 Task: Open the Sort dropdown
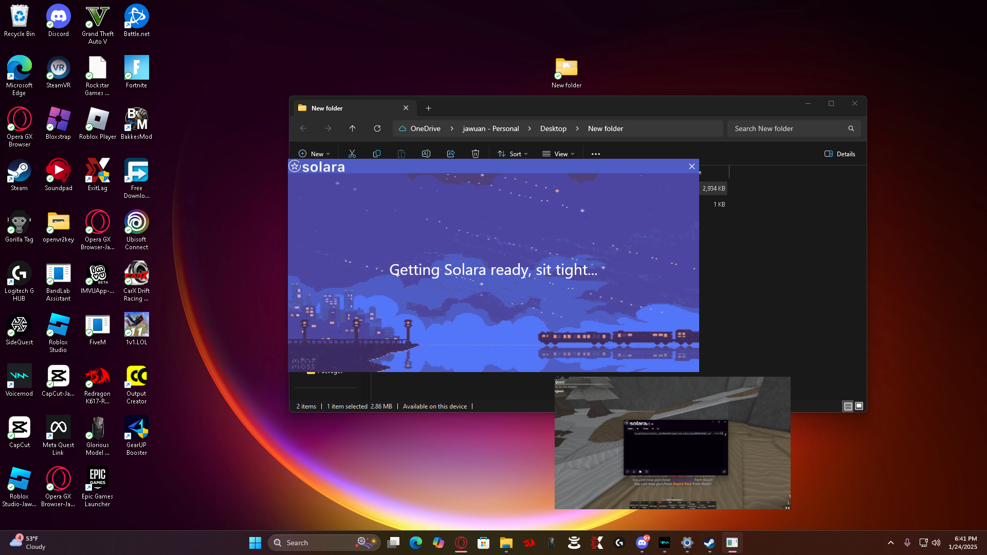coord(513,154)
